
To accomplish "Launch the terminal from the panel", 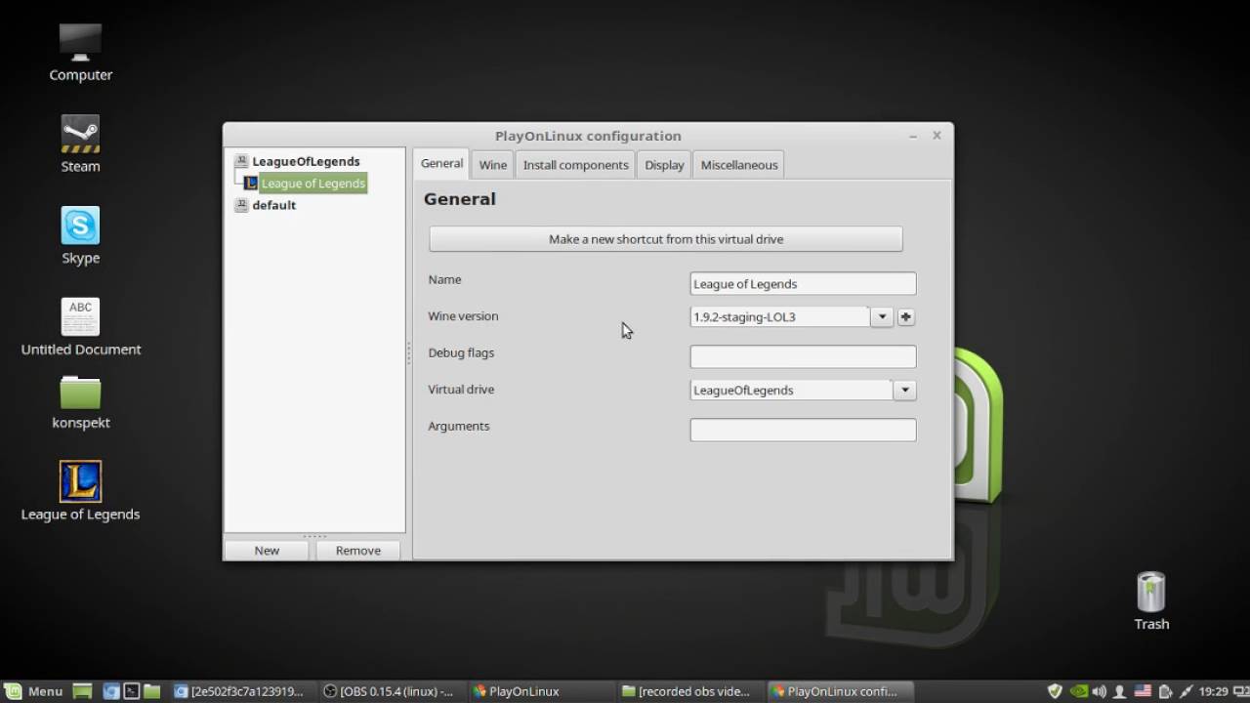I will 131,691.
